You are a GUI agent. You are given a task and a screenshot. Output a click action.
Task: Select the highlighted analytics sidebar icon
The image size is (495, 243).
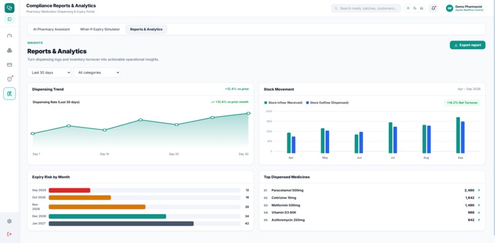(9, 94)
